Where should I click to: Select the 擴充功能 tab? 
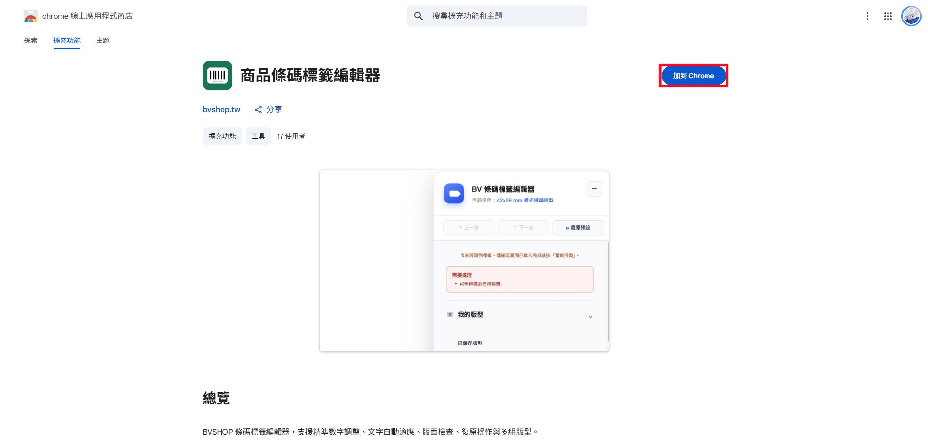coord(67,40)
